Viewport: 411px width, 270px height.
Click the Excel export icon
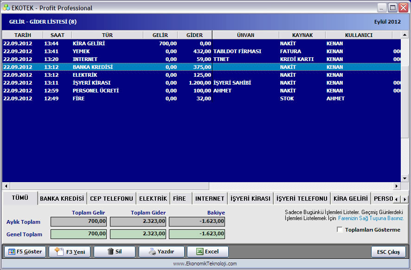200,252
